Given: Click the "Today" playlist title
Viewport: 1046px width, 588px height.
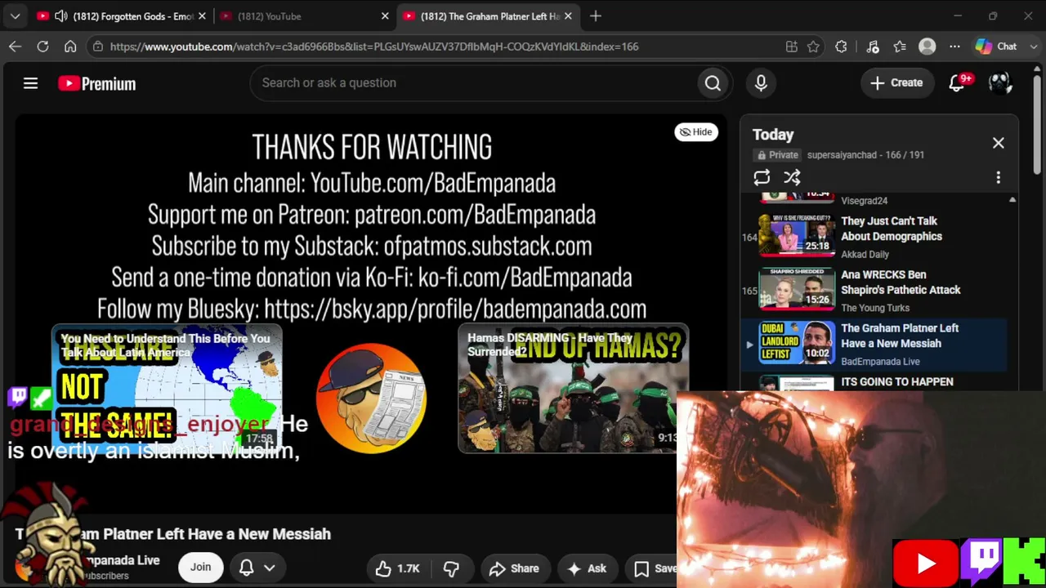Looking at the screenshot, I should (x=773, y=135).
